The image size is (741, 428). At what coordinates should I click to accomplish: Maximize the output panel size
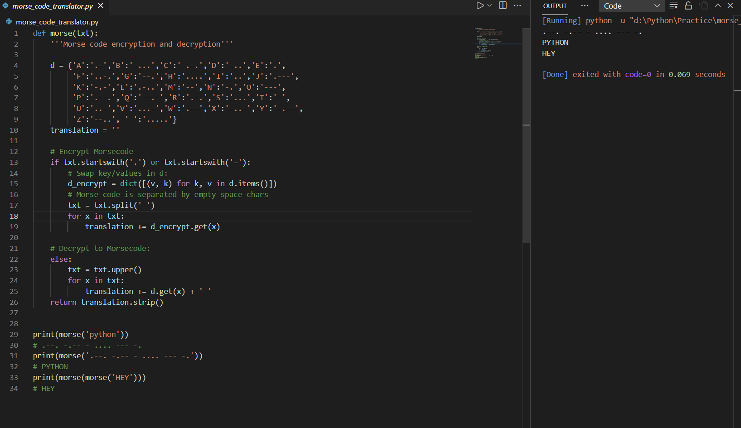click(x=718, y=5)
